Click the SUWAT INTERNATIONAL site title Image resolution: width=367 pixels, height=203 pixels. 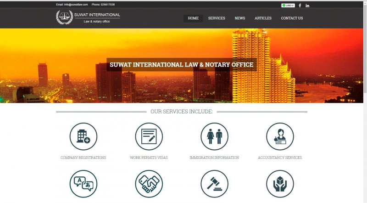(97, 15)
